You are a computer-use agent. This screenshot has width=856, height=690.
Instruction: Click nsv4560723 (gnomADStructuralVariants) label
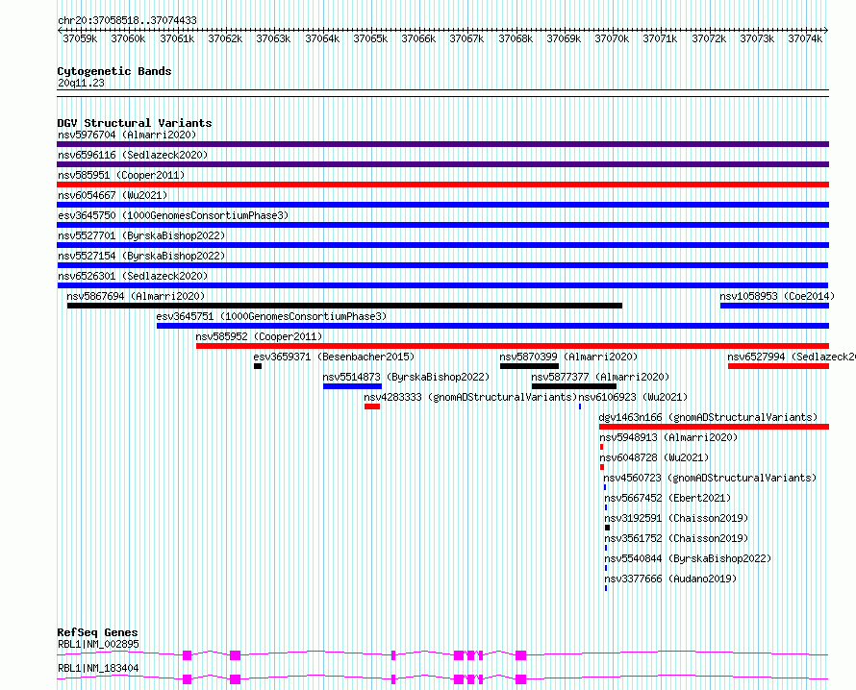[710, 478]
